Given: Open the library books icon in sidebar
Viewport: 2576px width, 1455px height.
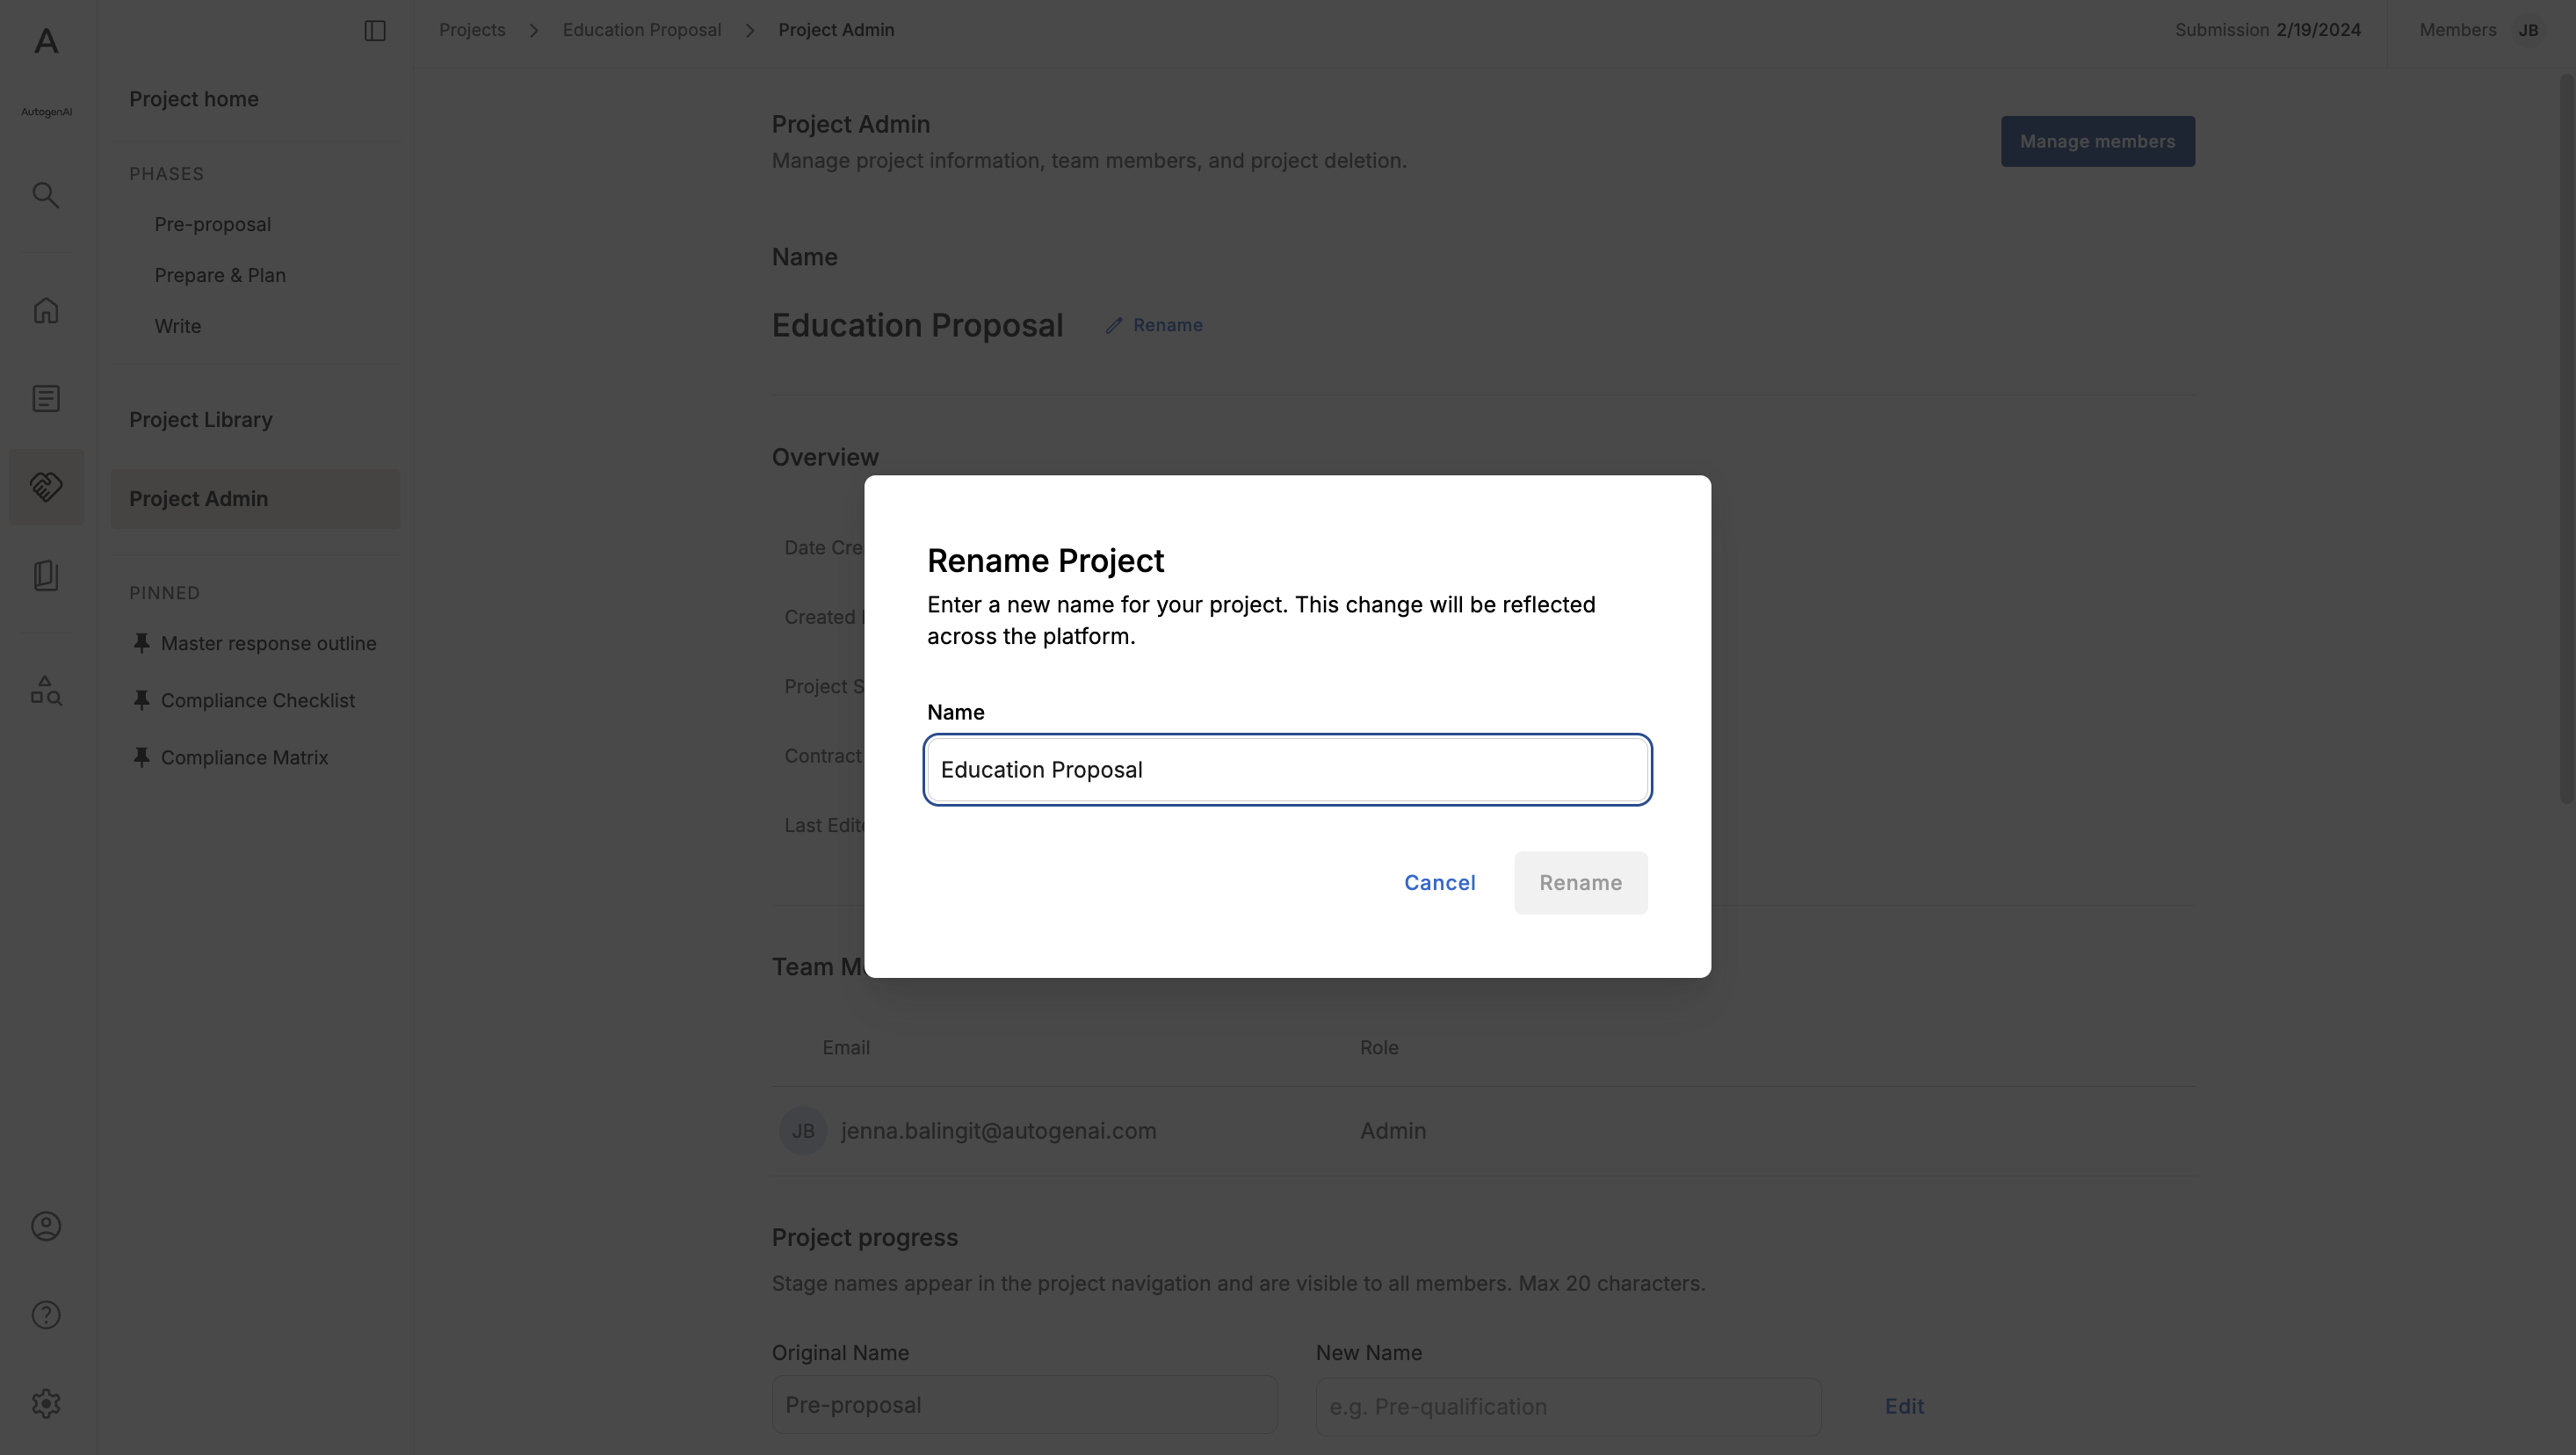Looking at the screenshot, I should click(x=46, y=575).
